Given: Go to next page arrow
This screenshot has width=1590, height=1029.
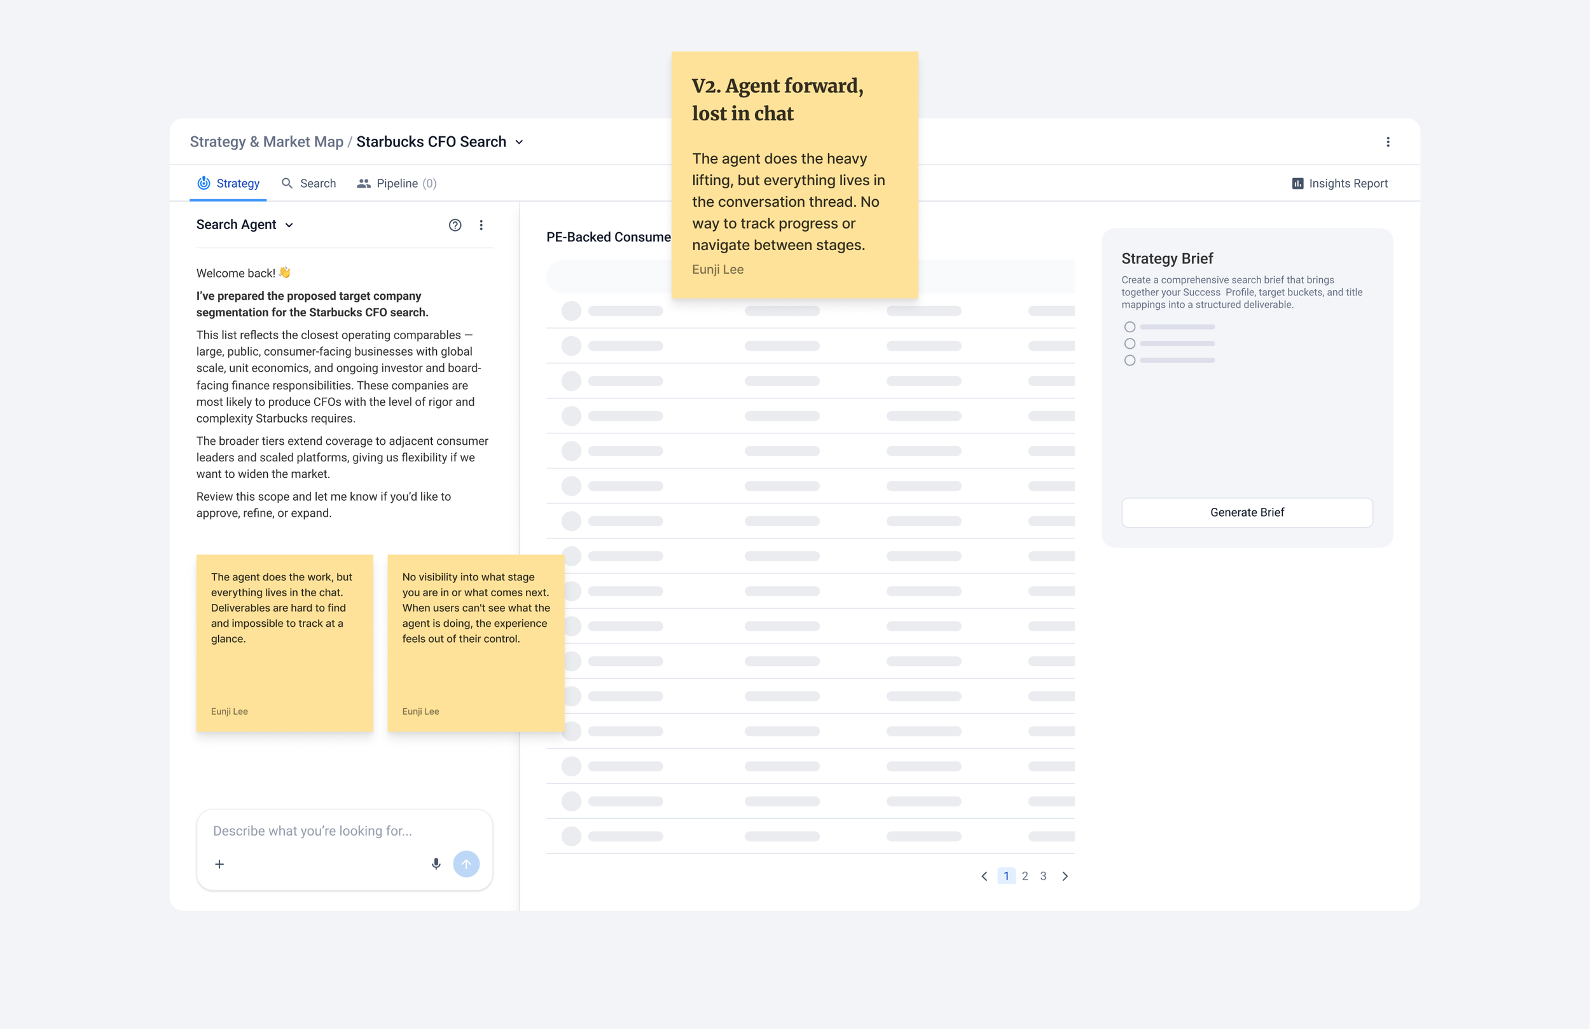Looking at the screenshot, I should click(1065, 876).
